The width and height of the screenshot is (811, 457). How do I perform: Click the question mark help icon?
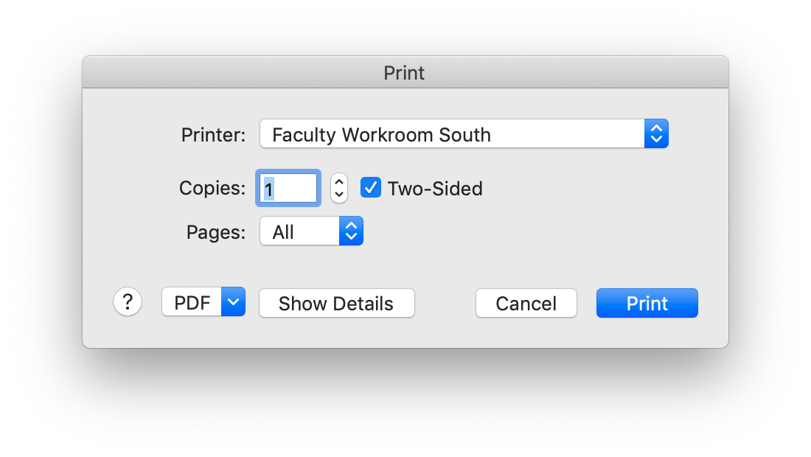pyautogui.click(x=128, y=301)
